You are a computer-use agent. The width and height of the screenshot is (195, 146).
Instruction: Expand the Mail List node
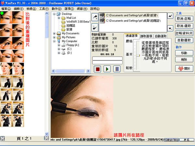pyautogui.click(x=59, y=18)
